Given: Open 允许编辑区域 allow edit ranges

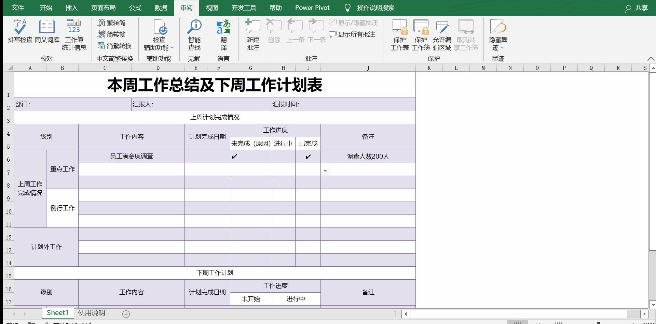Looking at the screenshot, I should pyautogui.click(x=442, y=34).
